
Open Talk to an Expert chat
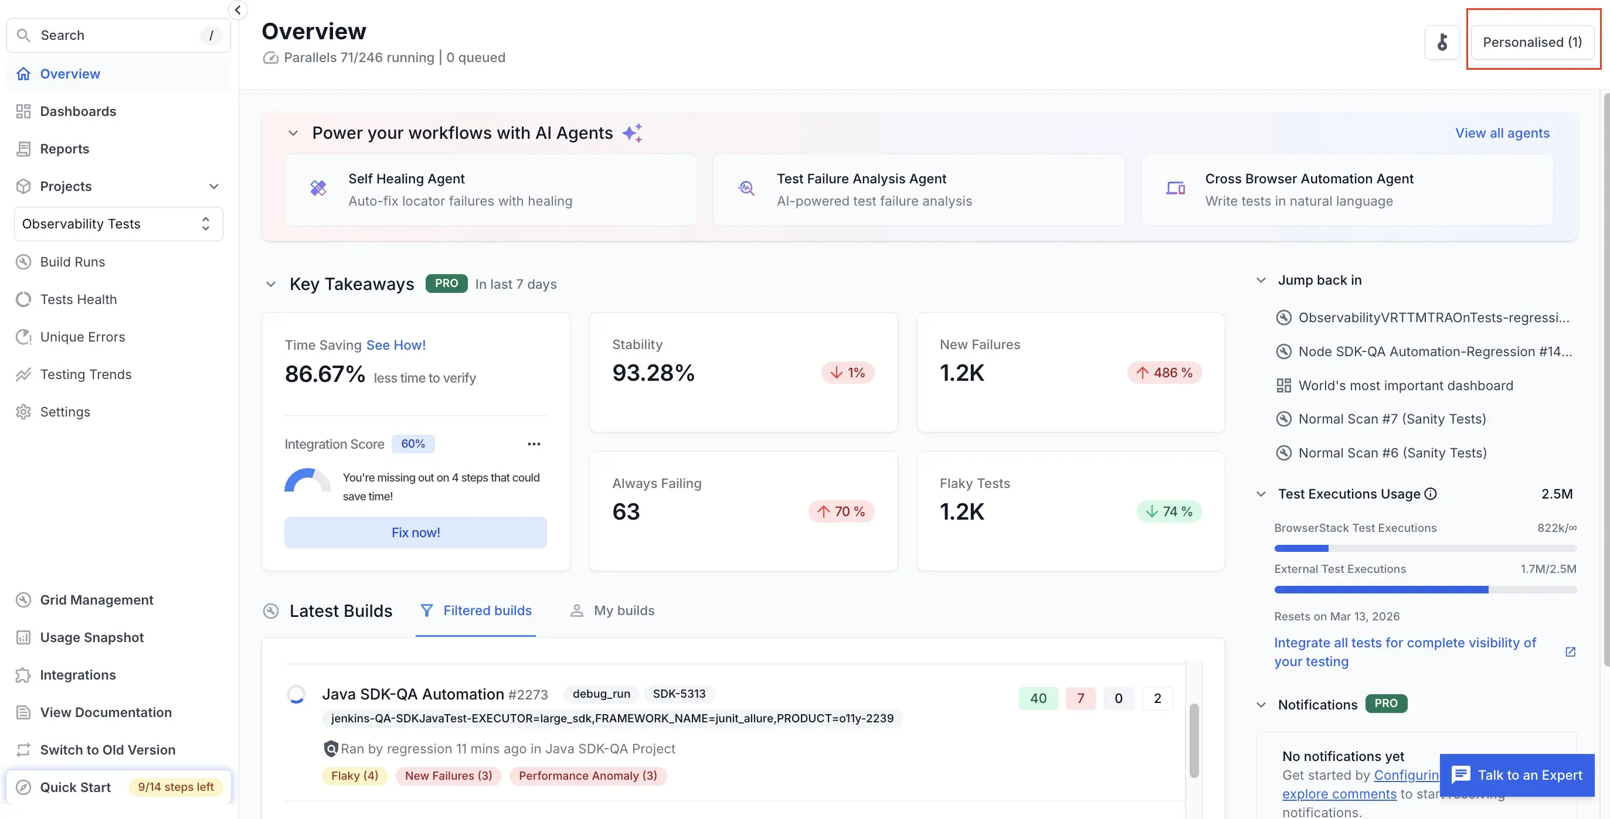[x=1516, y=775]
